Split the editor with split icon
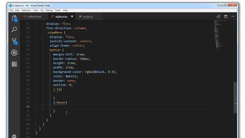This screenshot has height=138, width=245. click(x=225, y=16)
